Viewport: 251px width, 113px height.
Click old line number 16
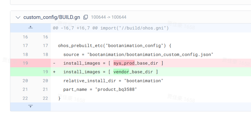click(25, 37)
